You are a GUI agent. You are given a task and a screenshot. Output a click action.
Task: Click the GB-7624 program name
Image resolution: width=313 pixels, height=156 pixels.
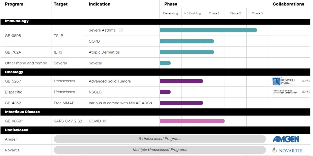[13, 52]
